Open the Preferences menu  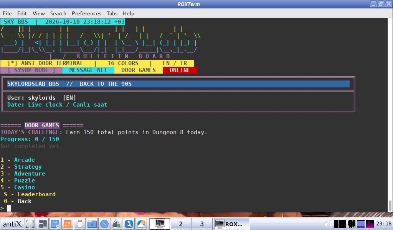(x=86, y=13)
